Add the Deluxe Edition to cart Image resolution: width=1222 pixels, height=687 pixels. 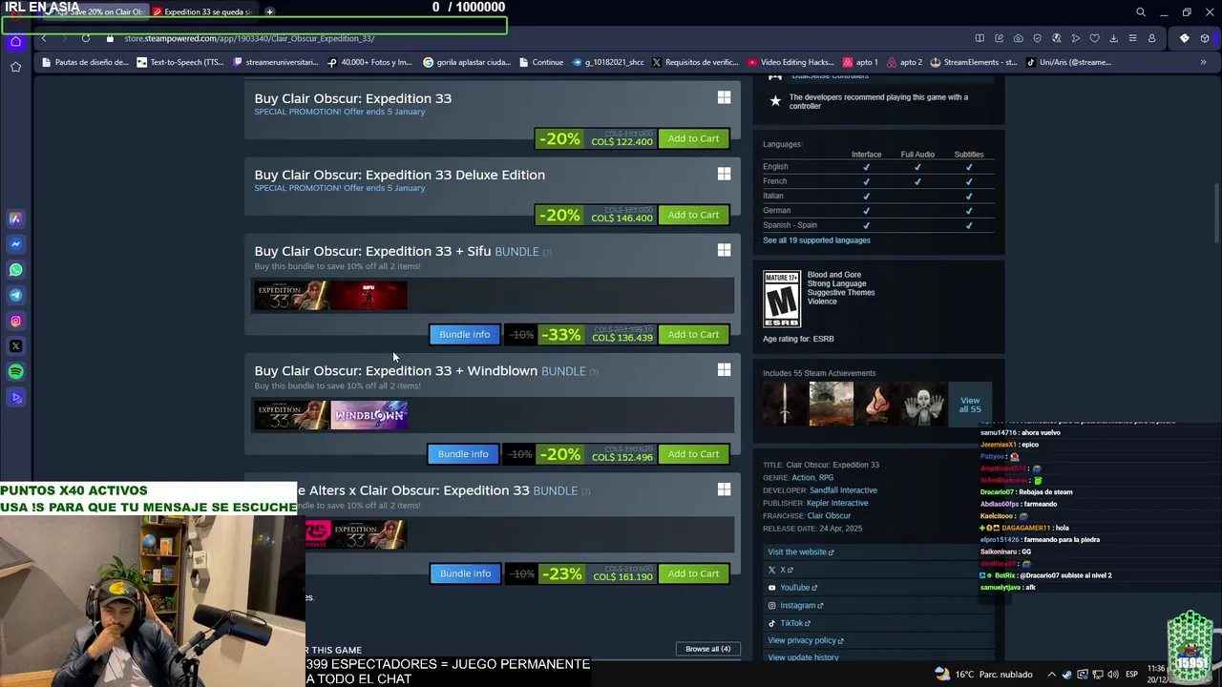(693, 215)
